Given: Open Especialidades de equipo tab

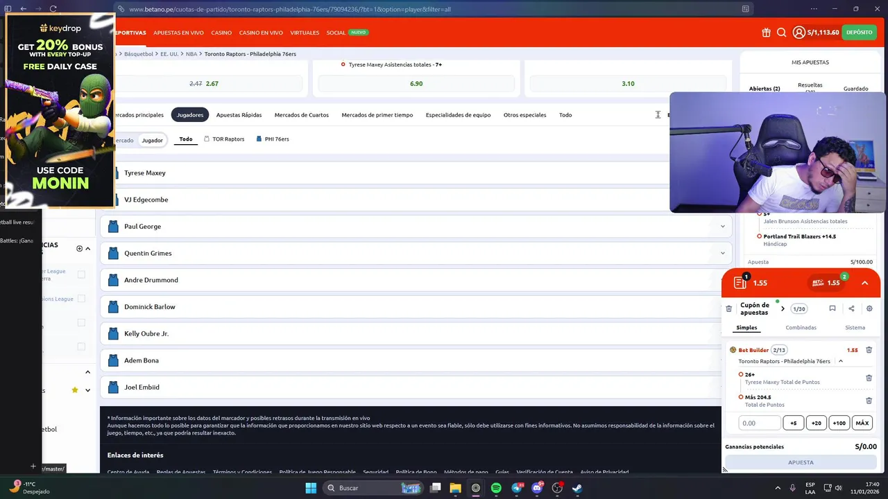Looking at the screenshot, I should tap(458, 115).
